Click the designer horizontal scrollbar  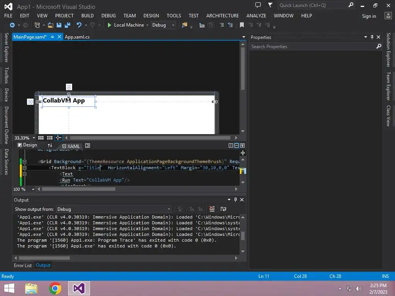coord(150,138)
